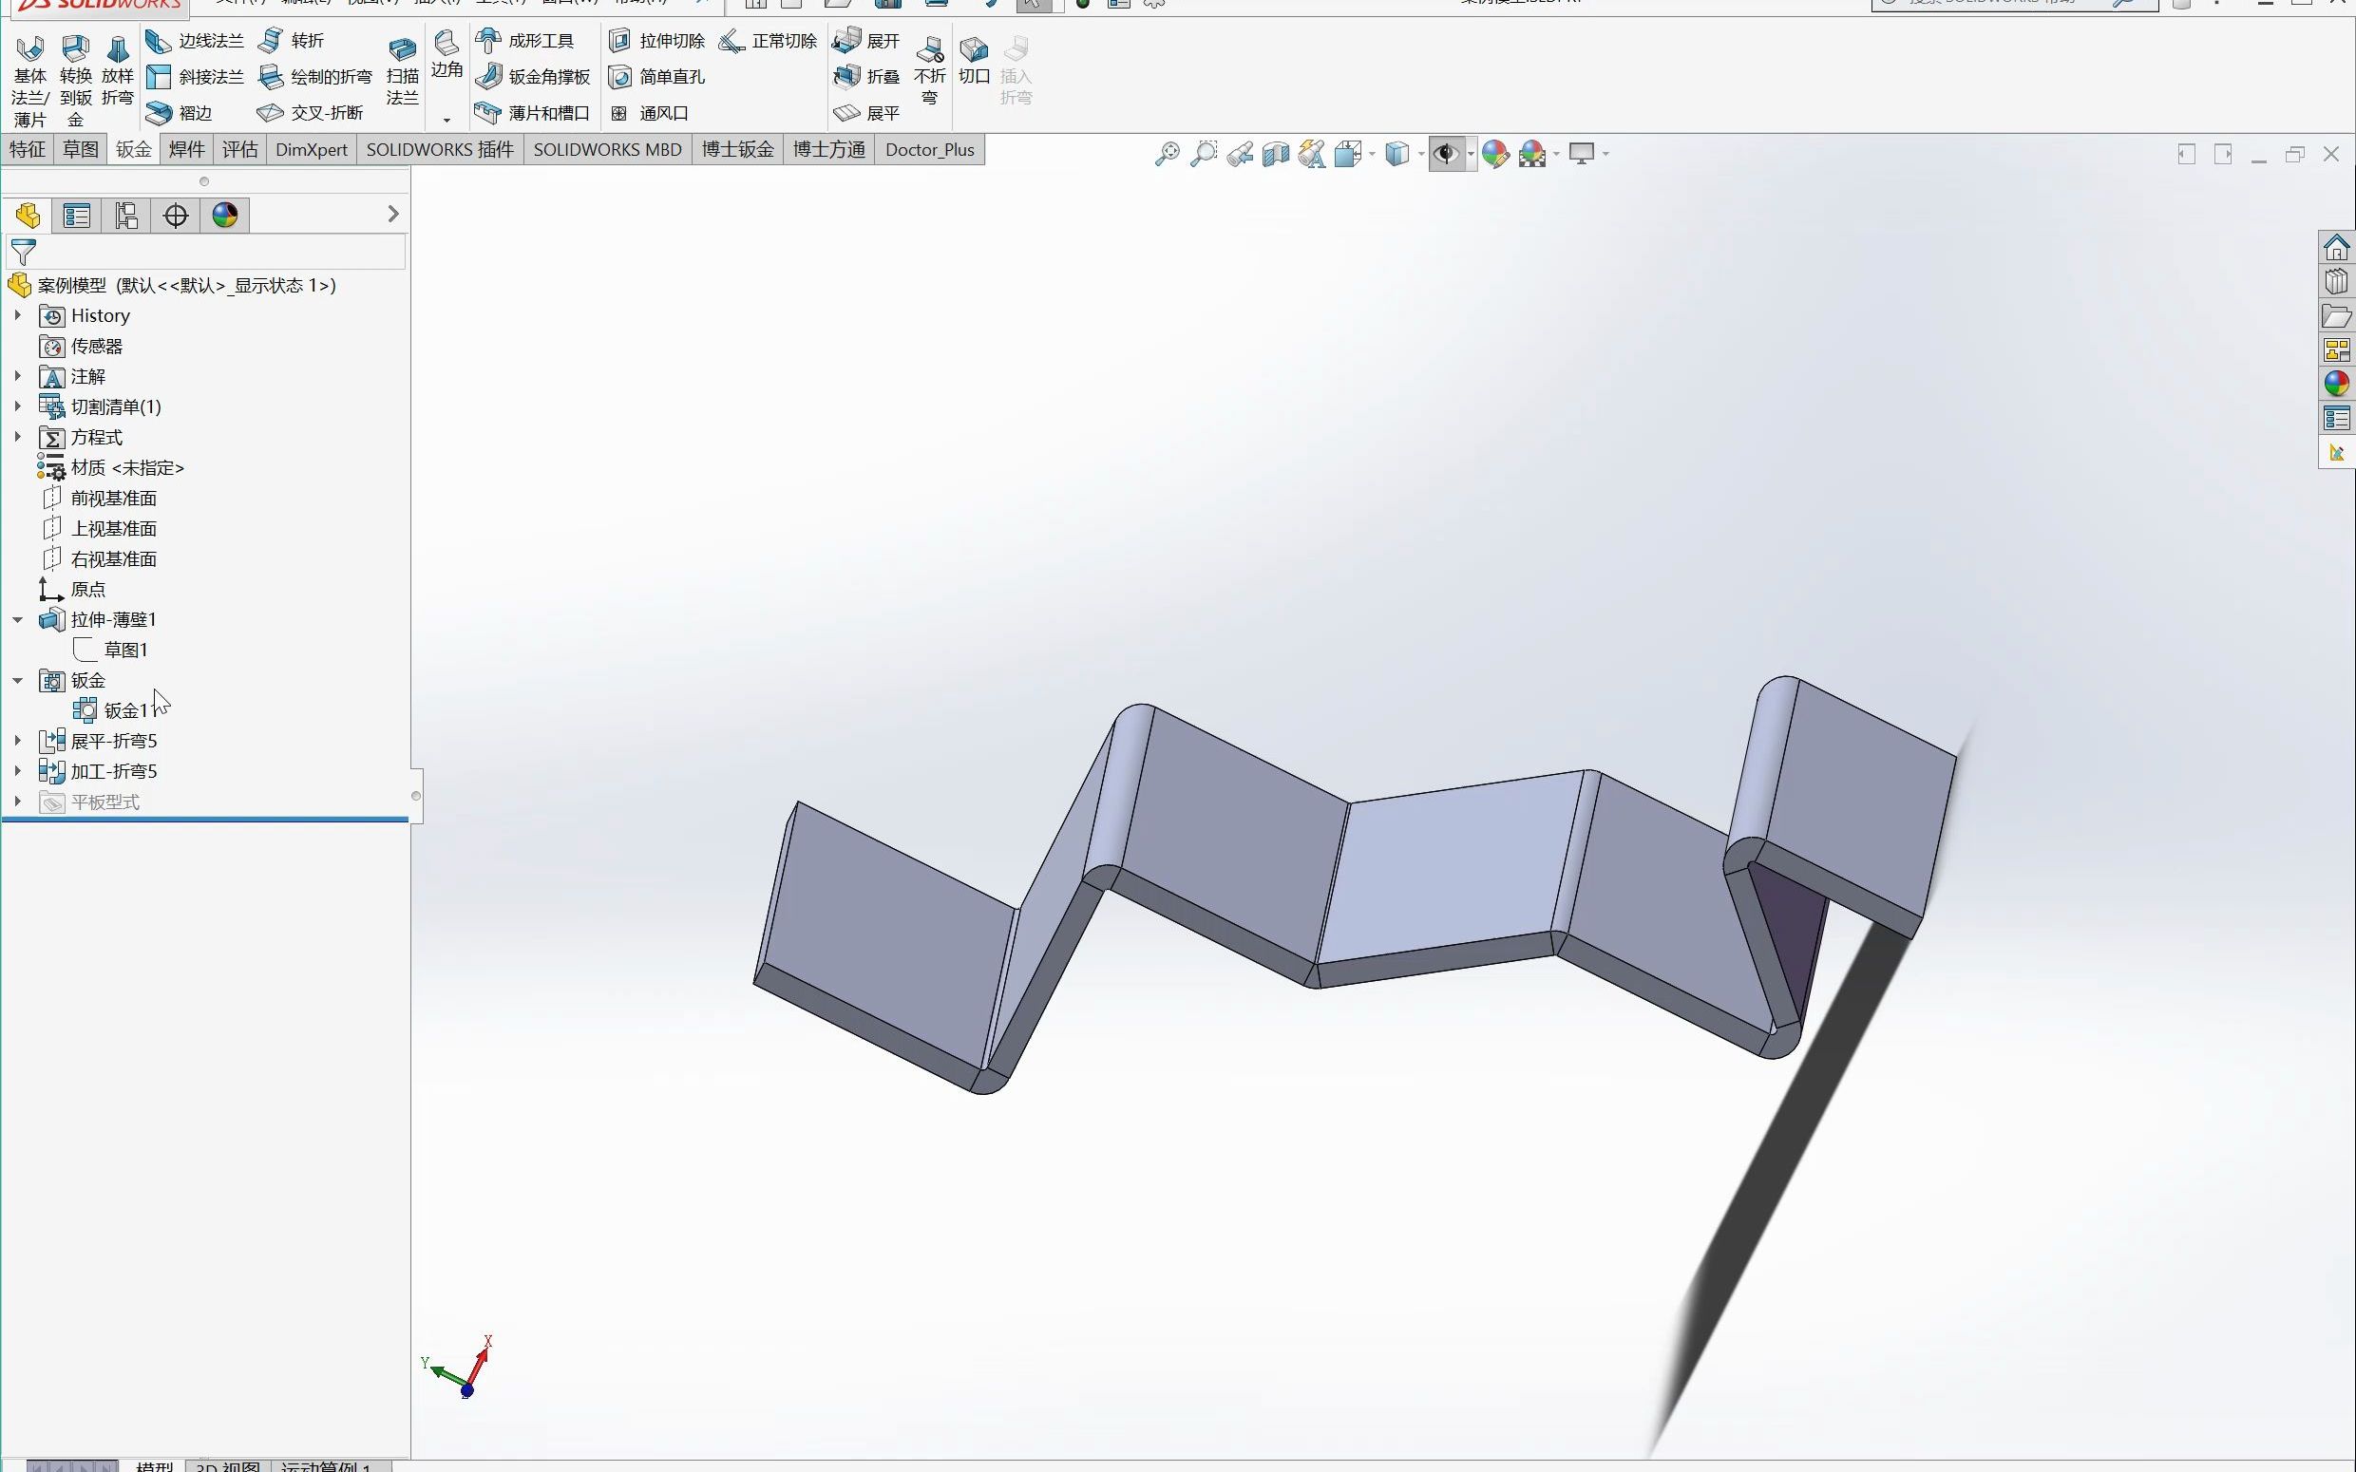This screenshot has height=1472, width=2356.
Task: Open the SOLIDWORKS MBD tab
Action: point(607,149)
